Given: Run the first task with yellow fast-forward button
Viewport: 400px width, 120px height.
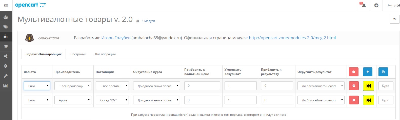Looking at the screenshot, I should 368,86.
